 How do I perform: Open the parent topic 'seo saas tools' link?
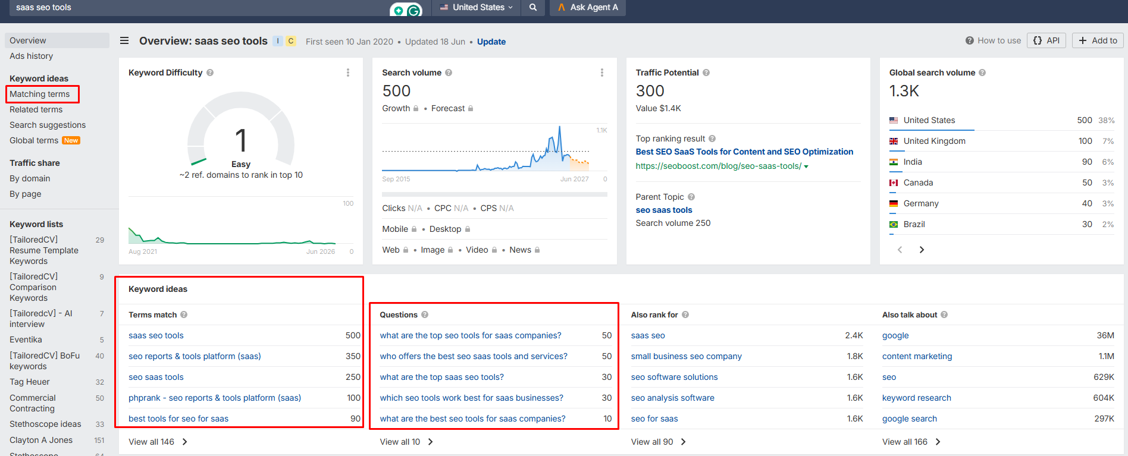click(664, 210)
